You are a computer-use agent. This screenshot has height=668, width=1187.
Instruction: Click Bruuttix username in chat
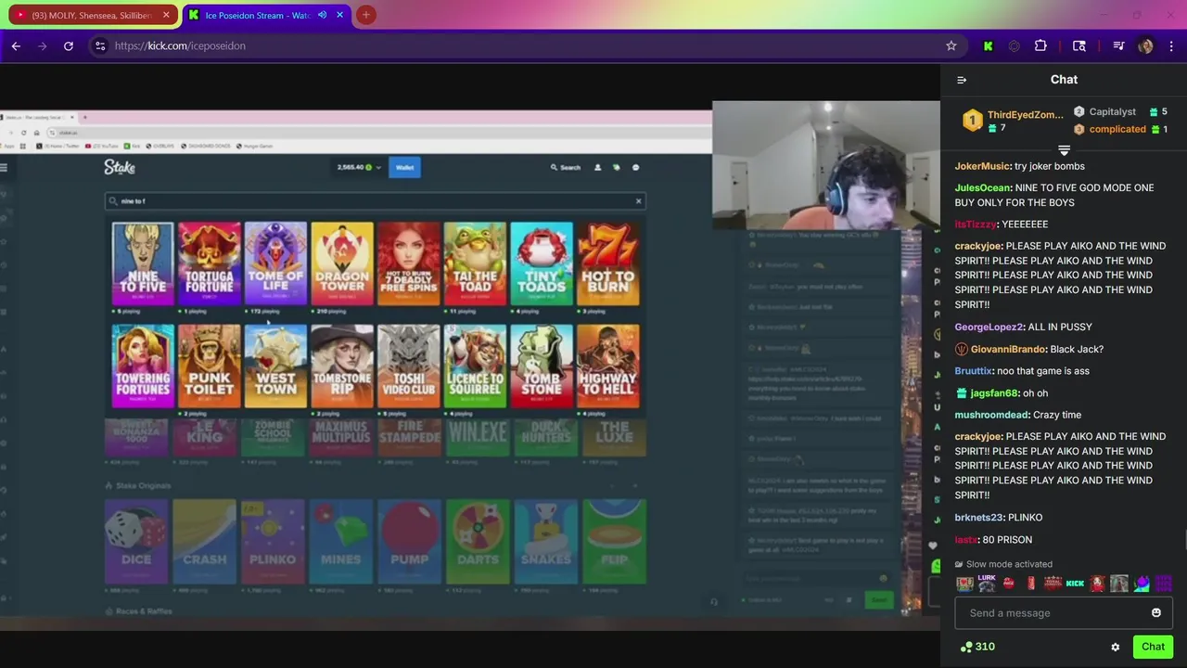click(x=973, y=371)
